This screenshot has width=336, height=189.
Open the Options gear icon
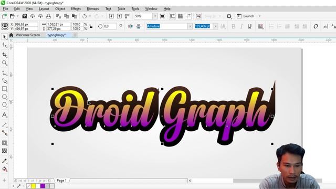[x=229, y=16]
